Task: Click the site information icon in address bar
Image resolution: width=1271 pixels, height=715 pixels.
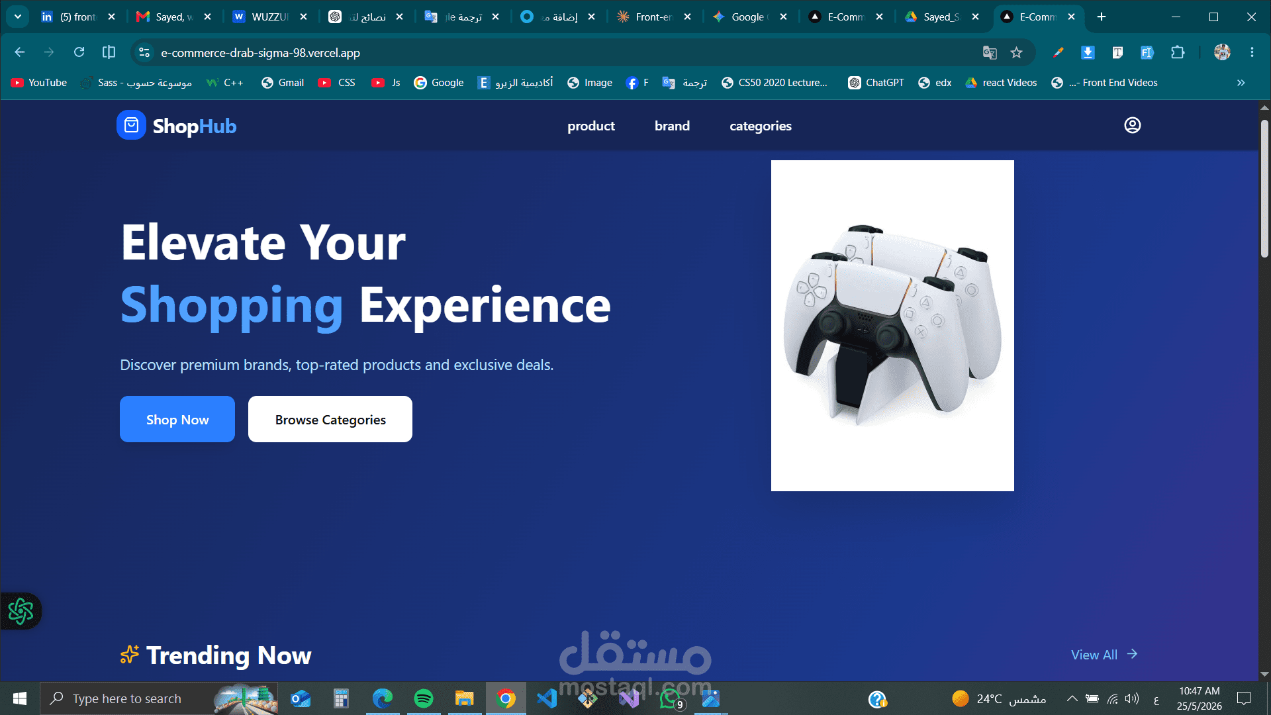Action: (144, 52)
